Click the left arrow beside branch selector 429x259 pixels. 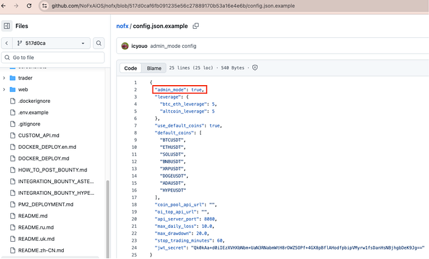pos(6,43)
